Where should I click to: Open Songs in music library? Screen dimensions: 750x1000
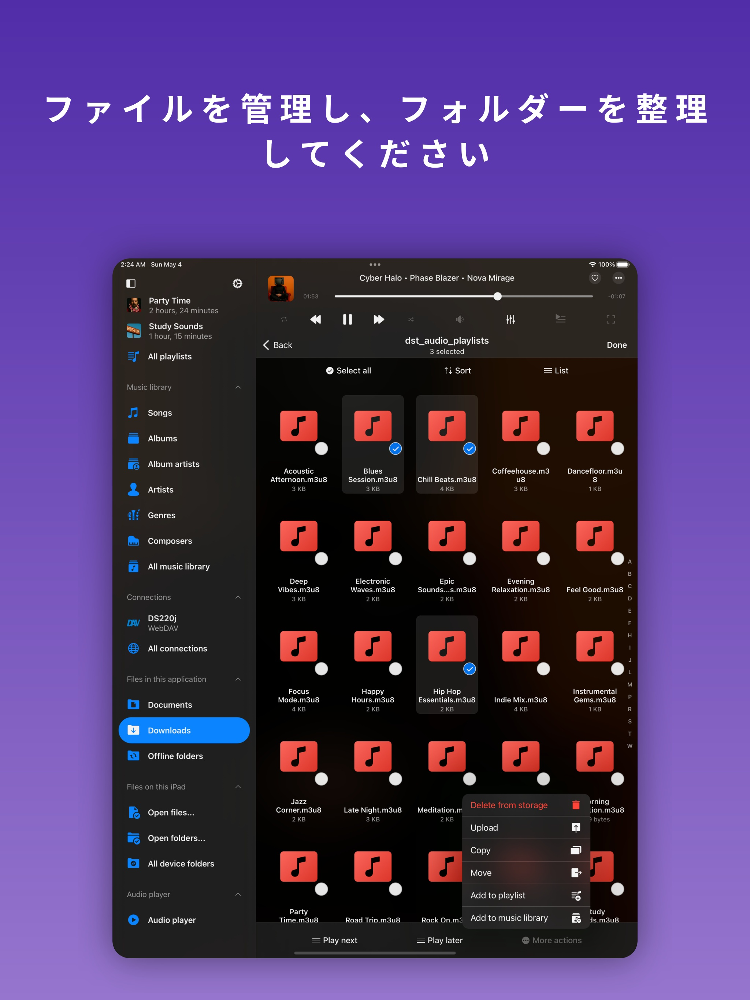pos(184,413)
